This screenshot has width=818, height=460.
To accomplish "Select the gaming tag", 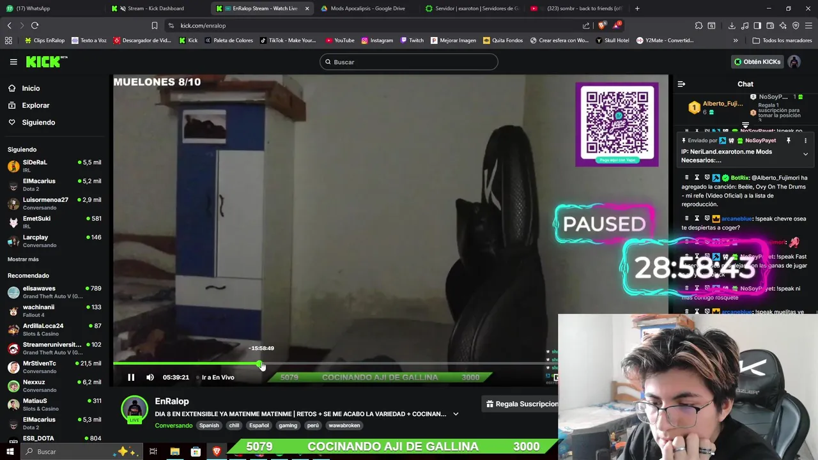I will click(288, 425).
